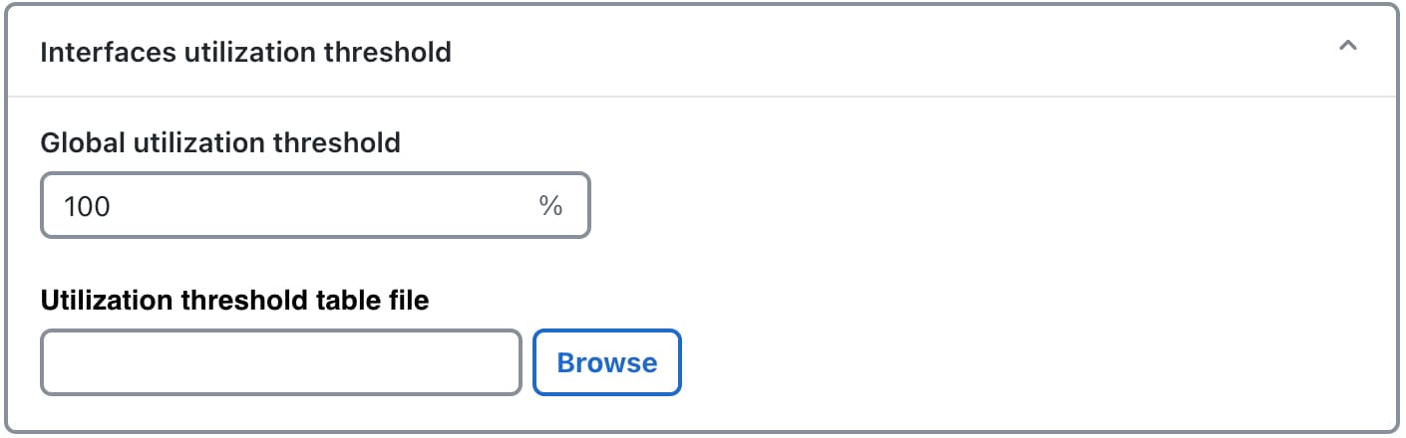Screen dimensions: 1406x438
Task: Toggle the panel using the header arrow
Action: pyautogui.click(x=1348, y=46)
